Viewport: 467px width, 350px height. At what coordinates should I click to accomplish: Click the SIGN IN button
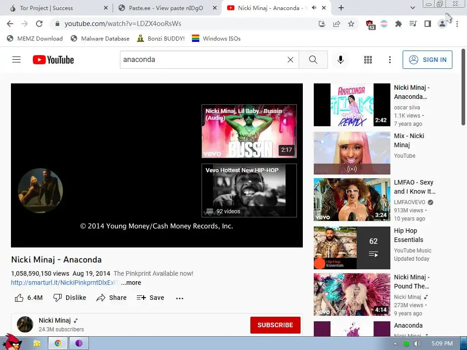click(427, 60)
